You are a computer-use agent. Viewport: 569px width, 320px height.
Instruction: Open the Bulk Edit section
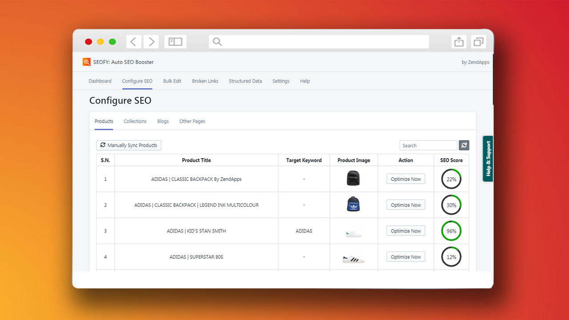[172, 81]
